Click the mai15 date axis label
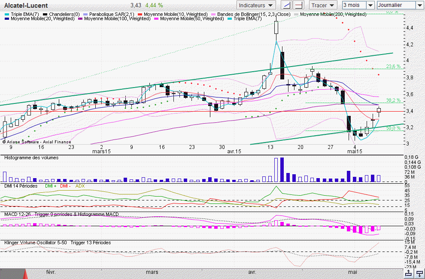Screen dimensions: 425x279 355,152
